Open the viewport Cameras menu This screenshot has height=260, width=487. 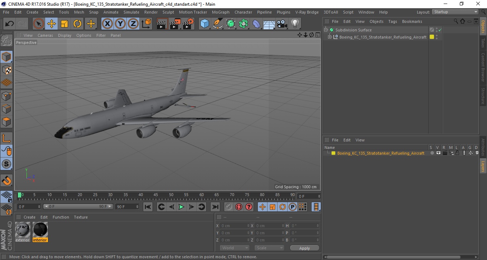45,35
